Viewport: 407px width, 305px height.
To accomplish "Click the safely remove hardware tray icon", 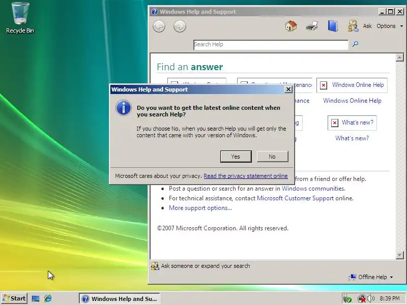I will (347, 299).
